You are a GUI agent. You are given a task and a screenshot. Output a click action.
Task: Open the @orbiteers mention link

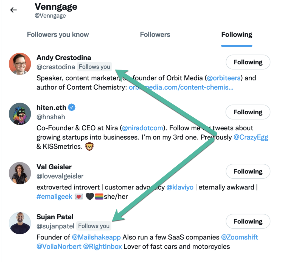(x=224, y=78)
